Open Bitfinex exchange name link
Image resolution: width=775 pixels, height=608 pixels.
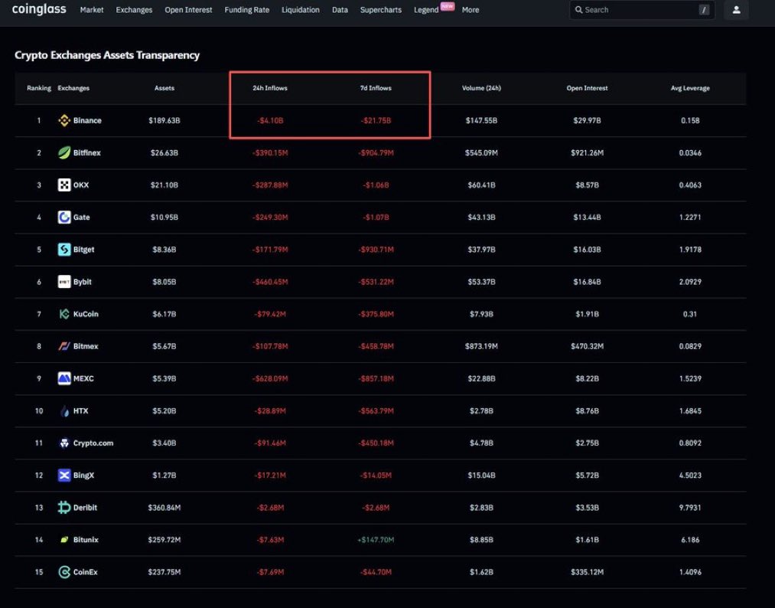tap(87, 153)
